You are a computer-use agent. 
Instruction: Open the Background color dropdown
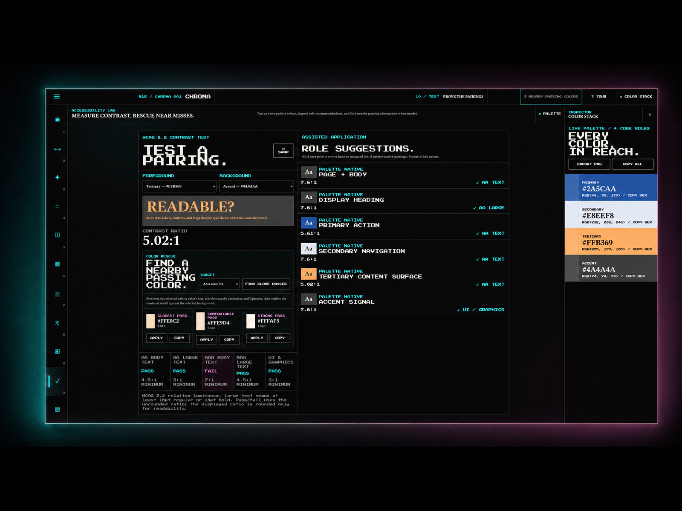pyautogui.click(x=257, y=187)
